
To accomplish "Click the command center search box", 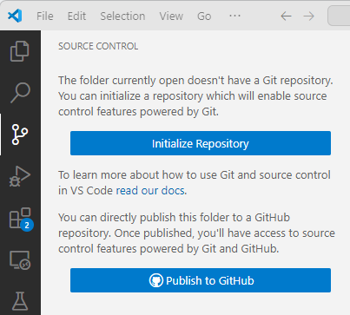I will [339, 16].
